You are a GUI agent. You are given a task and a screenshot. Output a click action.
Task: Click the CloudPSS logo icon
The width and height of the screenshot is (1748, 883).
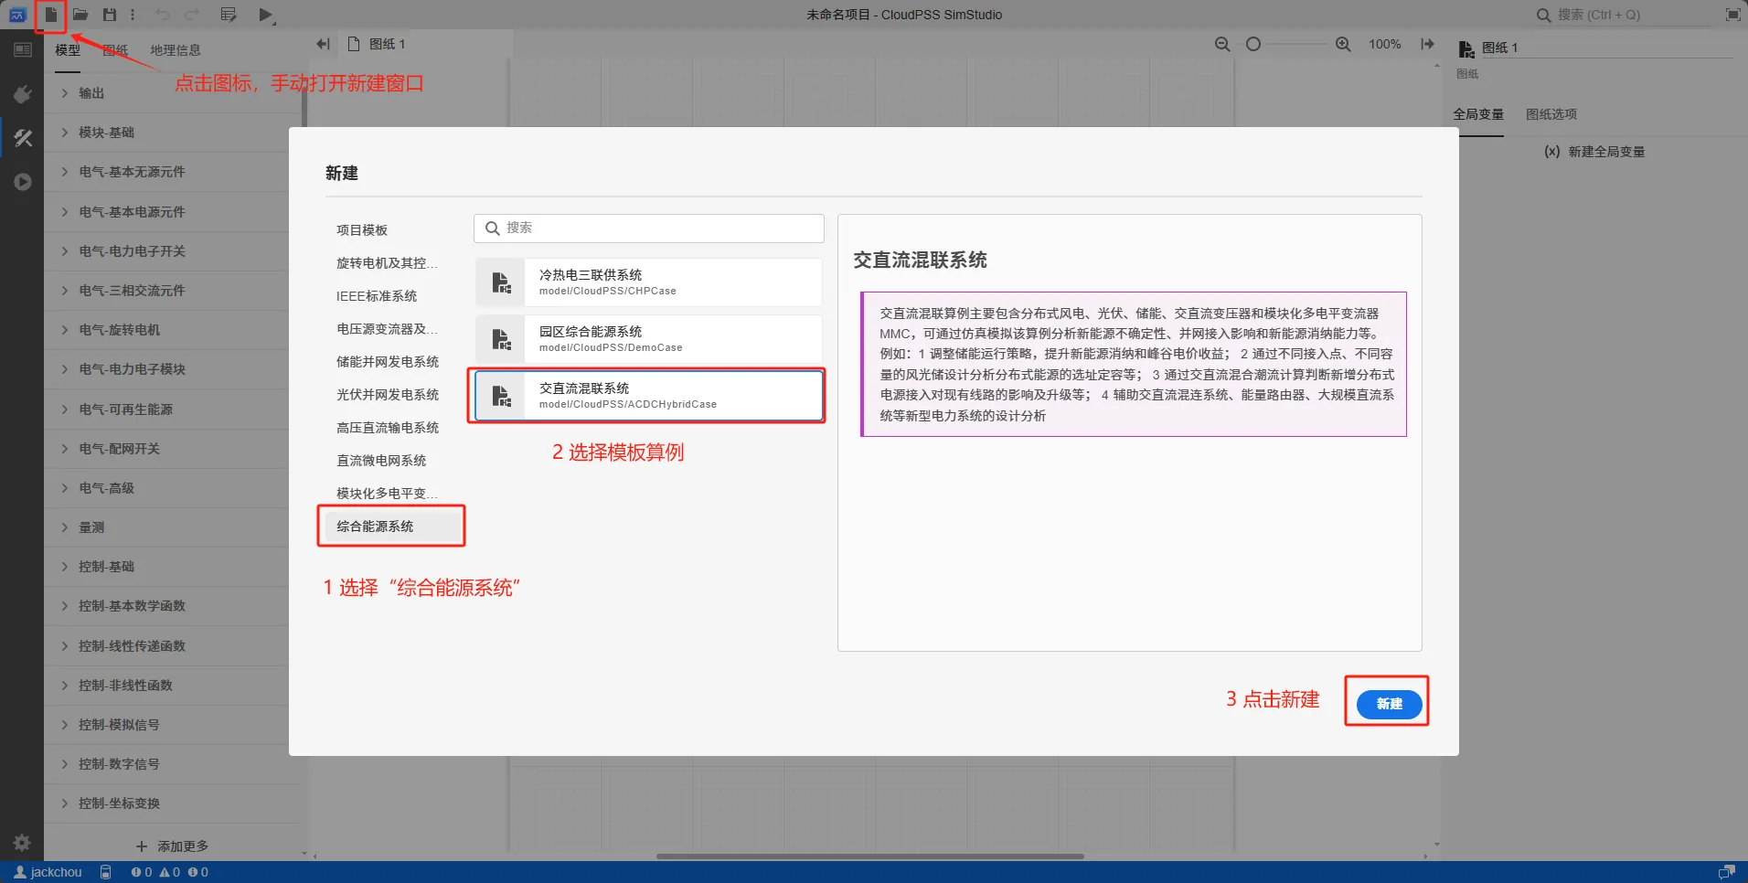coord(16,15)
